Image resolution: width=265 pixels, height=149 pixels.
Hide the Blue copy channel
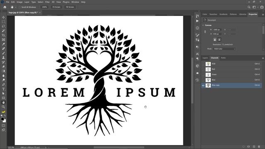203,86
